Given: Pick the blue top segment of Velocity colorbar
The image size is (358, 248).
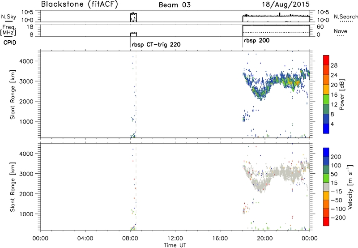Looking at the screenshot, I should (326, 152).
